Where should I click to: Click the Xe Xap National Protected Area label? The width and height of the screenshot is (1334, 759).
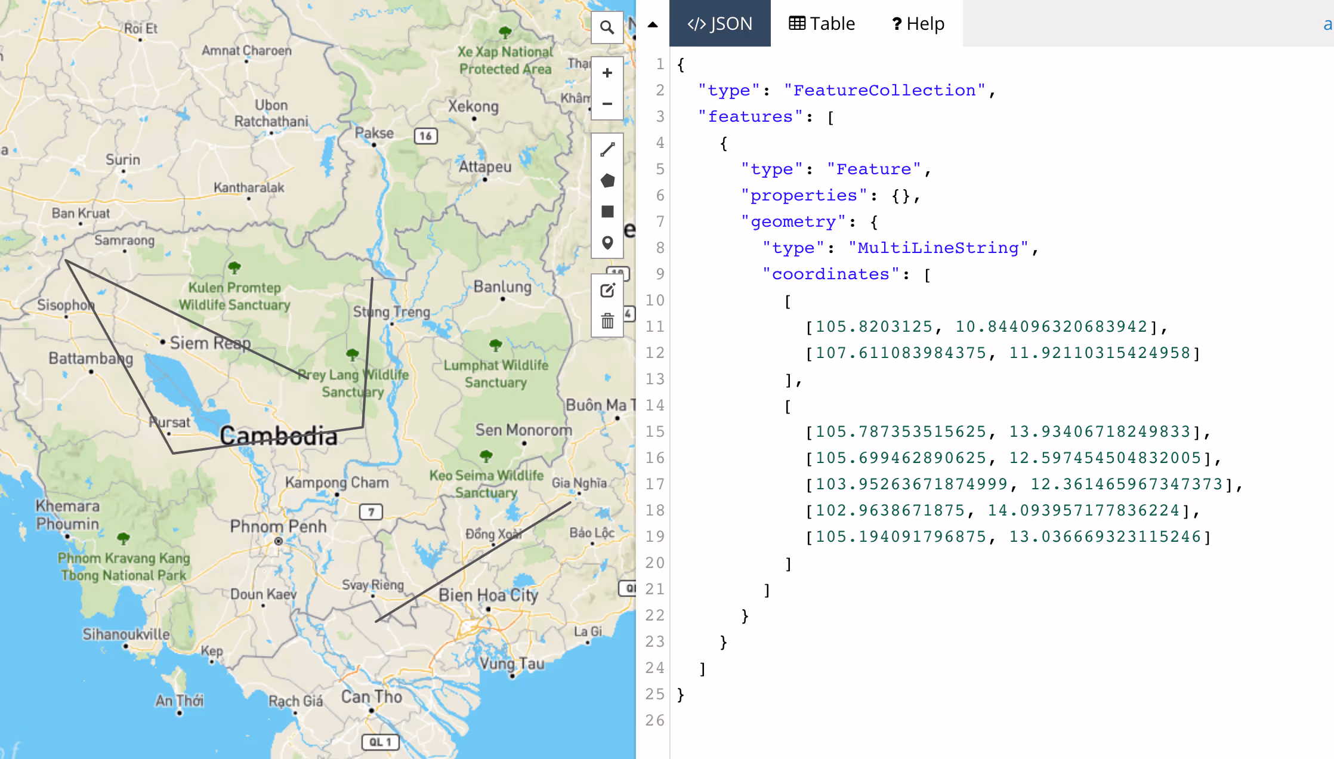(x=505, y=60)
